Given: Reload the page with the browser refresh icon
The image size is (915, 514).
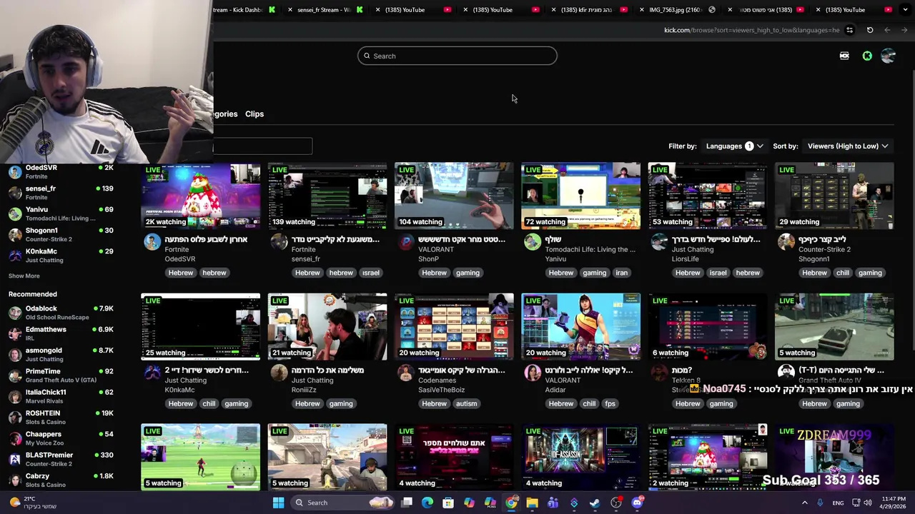Looking at the screenshot, I should click(x=870, y=30).
